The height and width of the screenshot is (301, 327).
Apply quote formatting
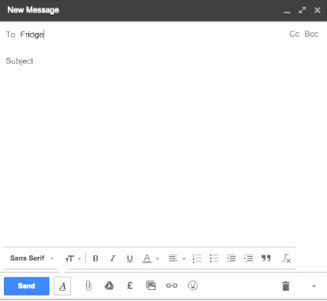click(x=266, y=258)
